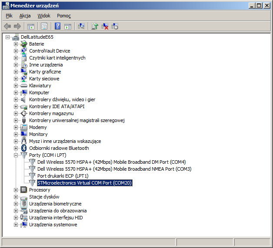Image resolution: width=273 pixels, height=248 pixels.
Task: Click the camera icon for Urządzenia do obrazowania
Action: click(24, 211)
